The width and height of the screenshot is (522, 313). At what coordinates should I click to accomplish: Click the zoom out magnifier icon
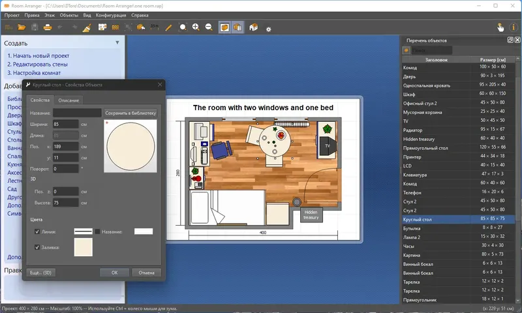[x=209, y=27]
